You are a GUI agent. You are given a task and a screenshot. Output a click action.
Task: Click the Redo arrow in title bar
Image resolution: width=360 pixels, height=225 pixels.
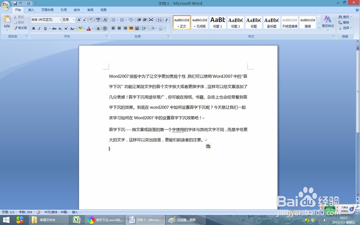pos(28,3)
